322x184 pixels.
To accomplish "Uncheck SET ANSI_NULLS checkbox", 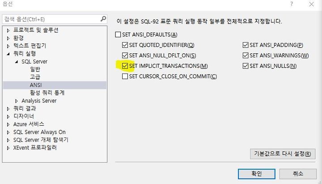I will (246, 66).
